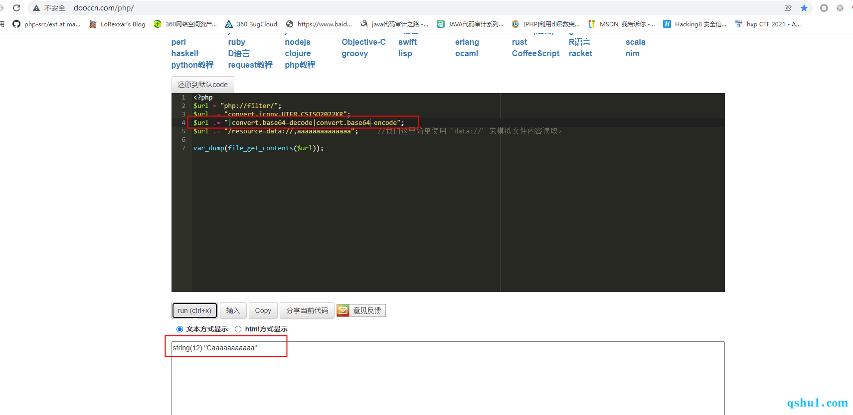Open the ocaml language link

pos(467,54)
